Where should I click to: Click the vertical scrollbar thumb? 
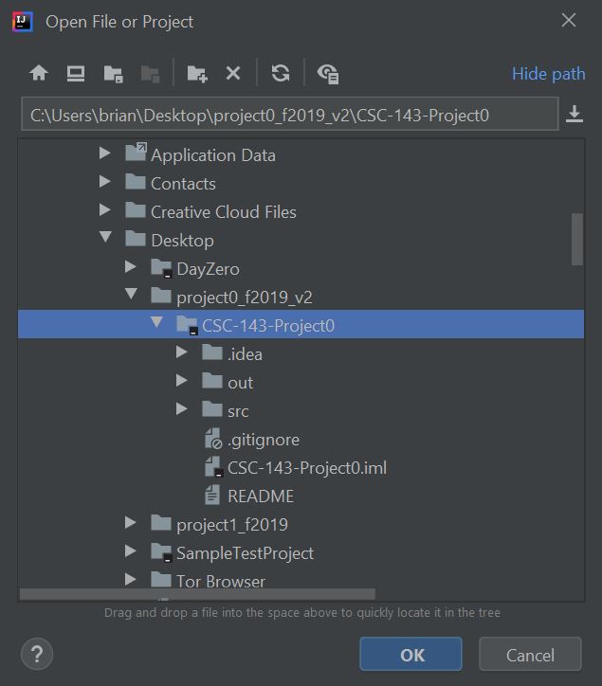point(577,239)
